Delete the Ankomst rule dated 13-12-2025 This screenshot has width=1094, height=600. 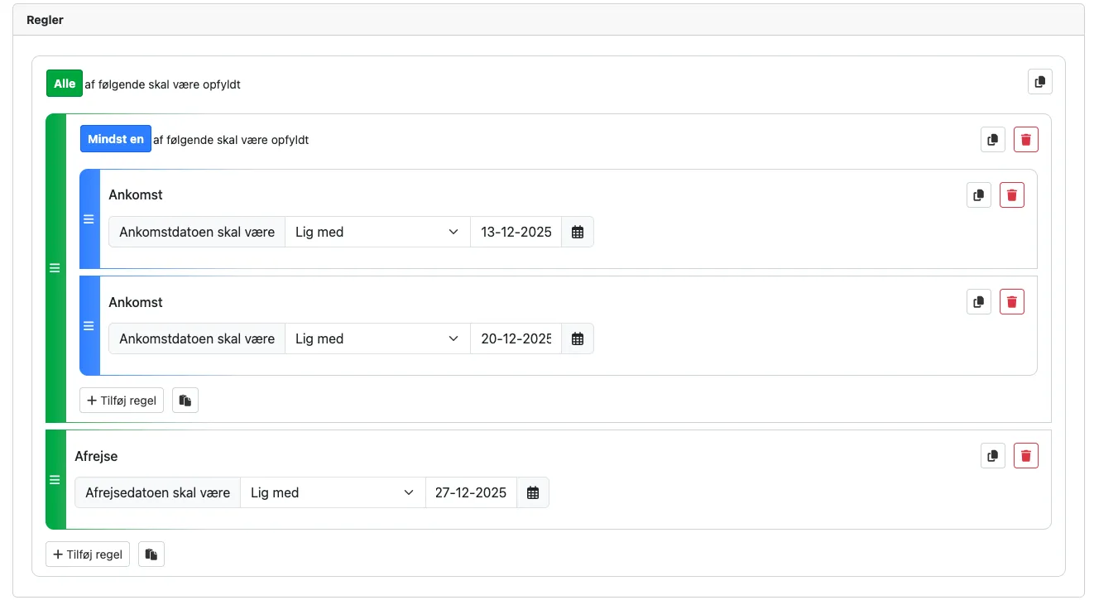[1011, 195]
